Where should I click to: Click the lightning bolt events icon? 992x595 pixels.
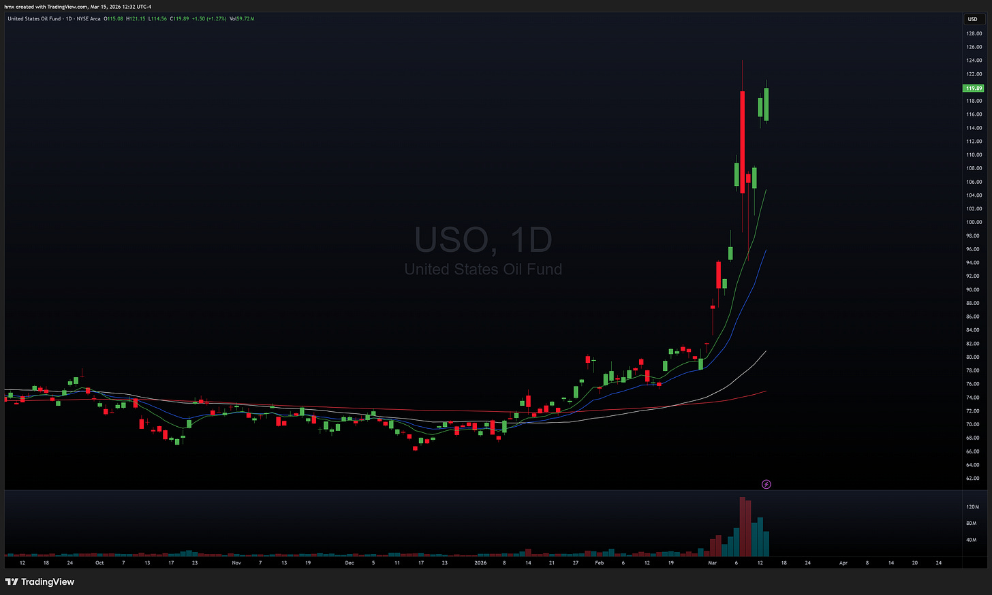[766, 484]
